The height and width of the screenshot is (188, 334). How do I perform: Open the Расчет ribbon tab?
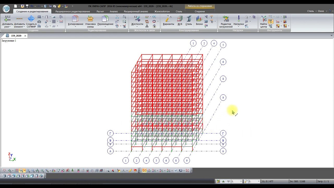pos(100,11)
